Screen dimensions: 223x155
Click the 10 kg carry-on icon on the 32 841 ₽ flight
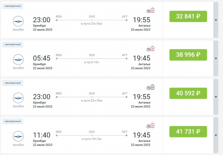click(148, 11)
